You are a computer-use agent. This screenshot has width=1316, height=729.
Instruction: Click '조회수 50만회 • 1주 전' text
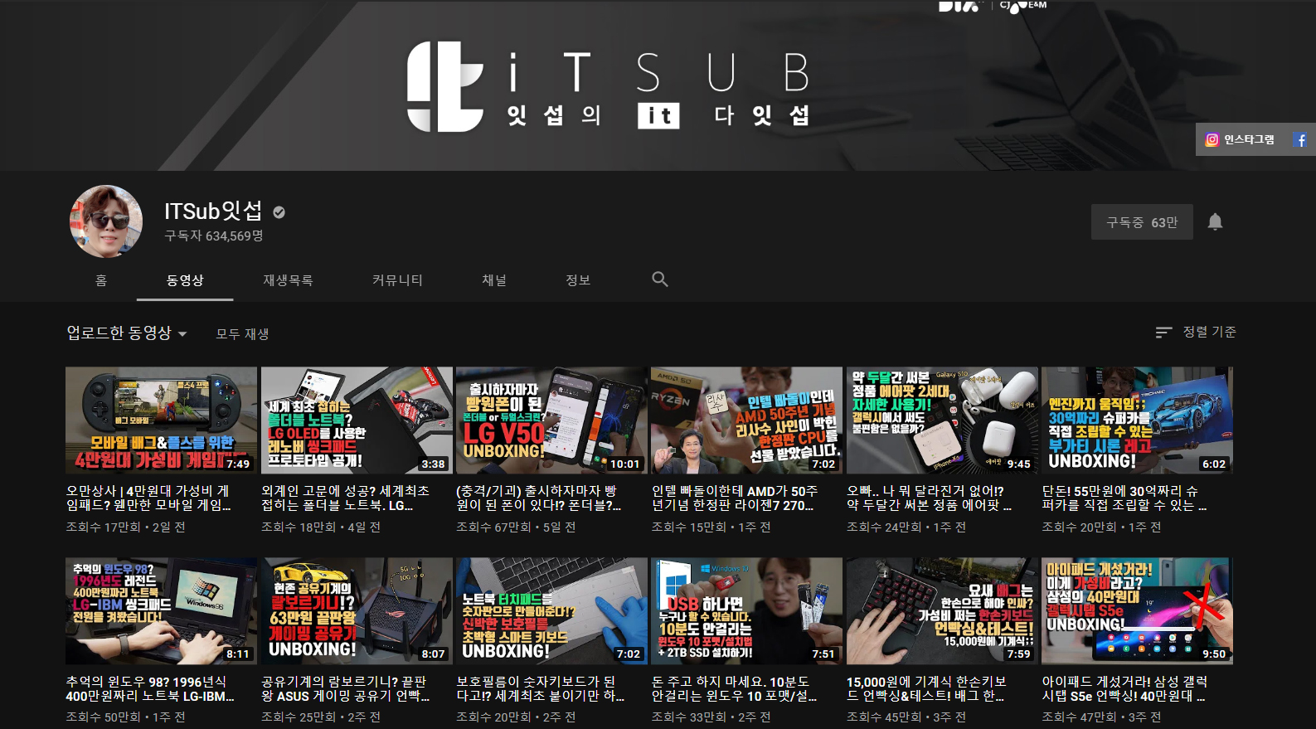(126, 717)
